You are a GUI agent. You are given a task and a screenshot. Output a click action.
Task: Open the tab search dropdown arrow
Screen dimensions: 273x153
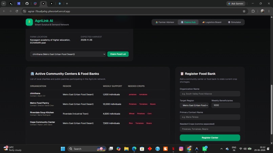[x=3, y=4]
